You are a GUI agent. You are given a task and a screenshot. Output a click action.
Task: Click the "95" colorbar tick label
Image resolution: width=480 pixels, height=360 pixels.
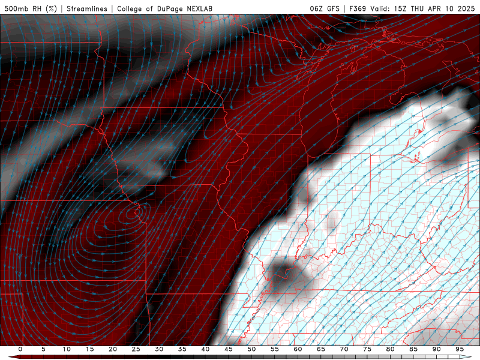(460, 349)
